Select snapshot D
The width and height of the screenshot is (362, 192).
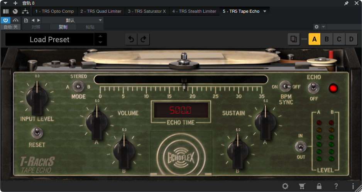tap(351, 39)
